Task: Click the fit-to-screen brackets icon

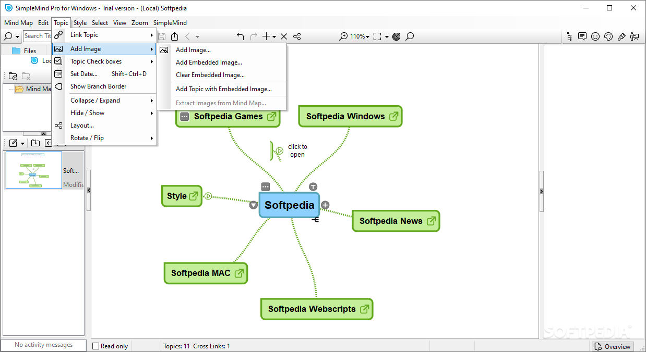Action: tap(377, 36)
